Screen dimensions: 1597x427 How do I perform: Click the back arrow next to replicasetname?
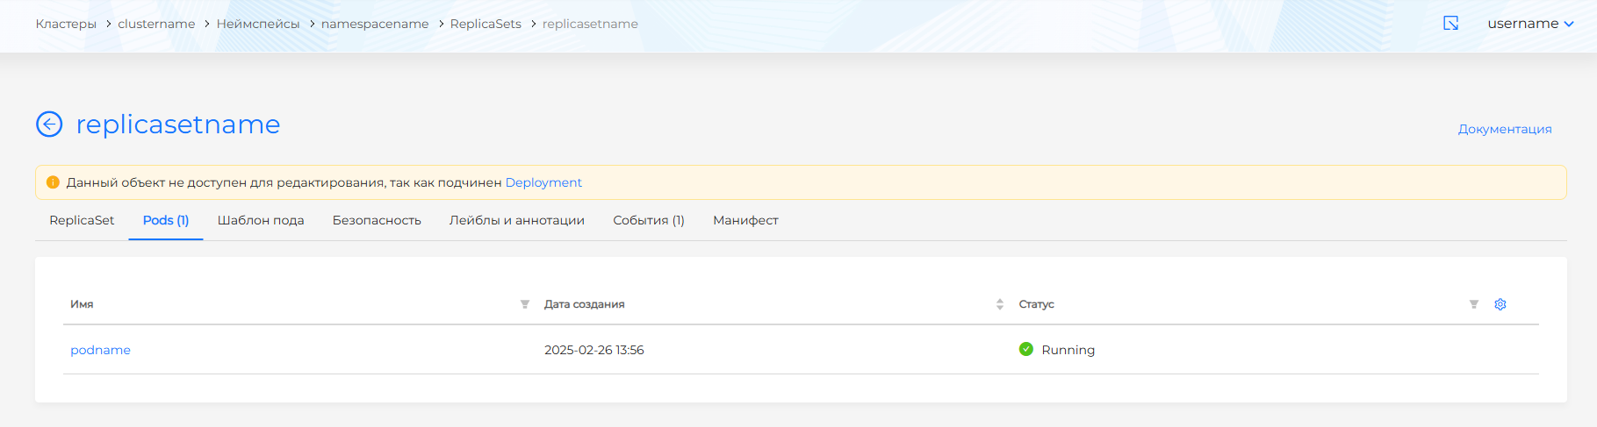(49, 125)
